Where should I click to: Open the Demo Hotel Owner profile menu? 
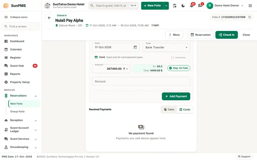(x=225, y=6)
